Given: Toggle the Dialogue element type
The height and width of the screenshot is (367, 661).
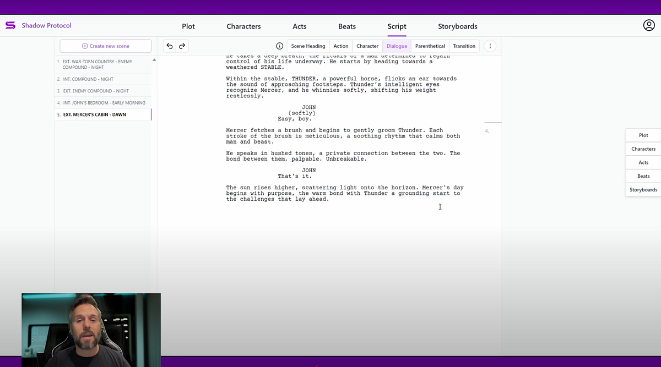Looking at the screenshot, I should 397,46.
